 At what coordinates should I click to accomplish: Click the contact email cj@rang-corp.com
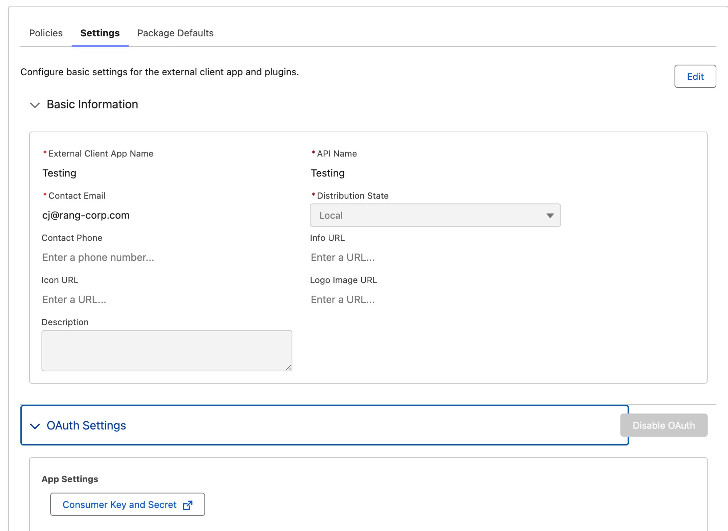pyautogui.click(x=86, y=215)
